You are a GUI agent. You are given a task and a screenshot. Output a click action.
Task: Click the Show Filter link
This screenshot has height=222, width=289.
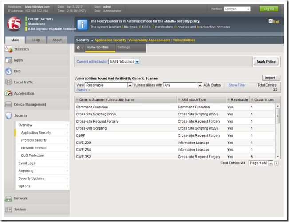[x=237, y=85]
